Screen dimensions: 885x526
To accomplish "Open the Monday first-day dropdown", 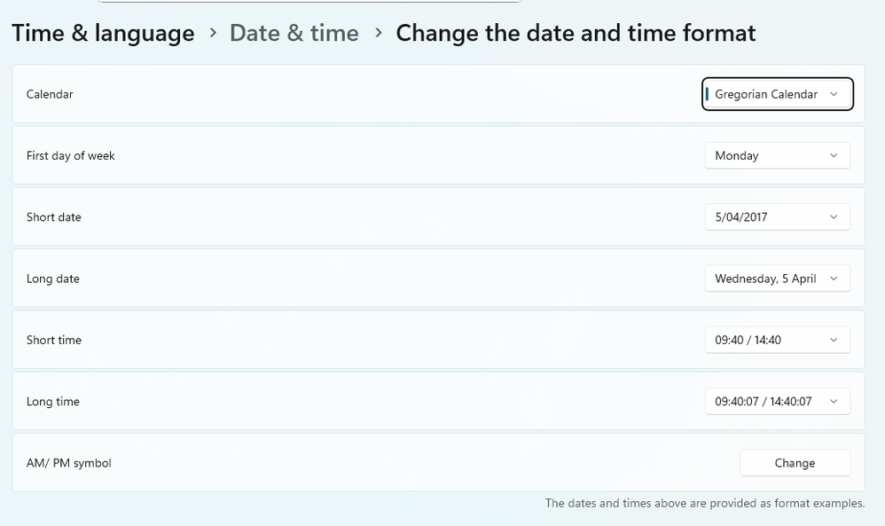I will coord(777,156).
